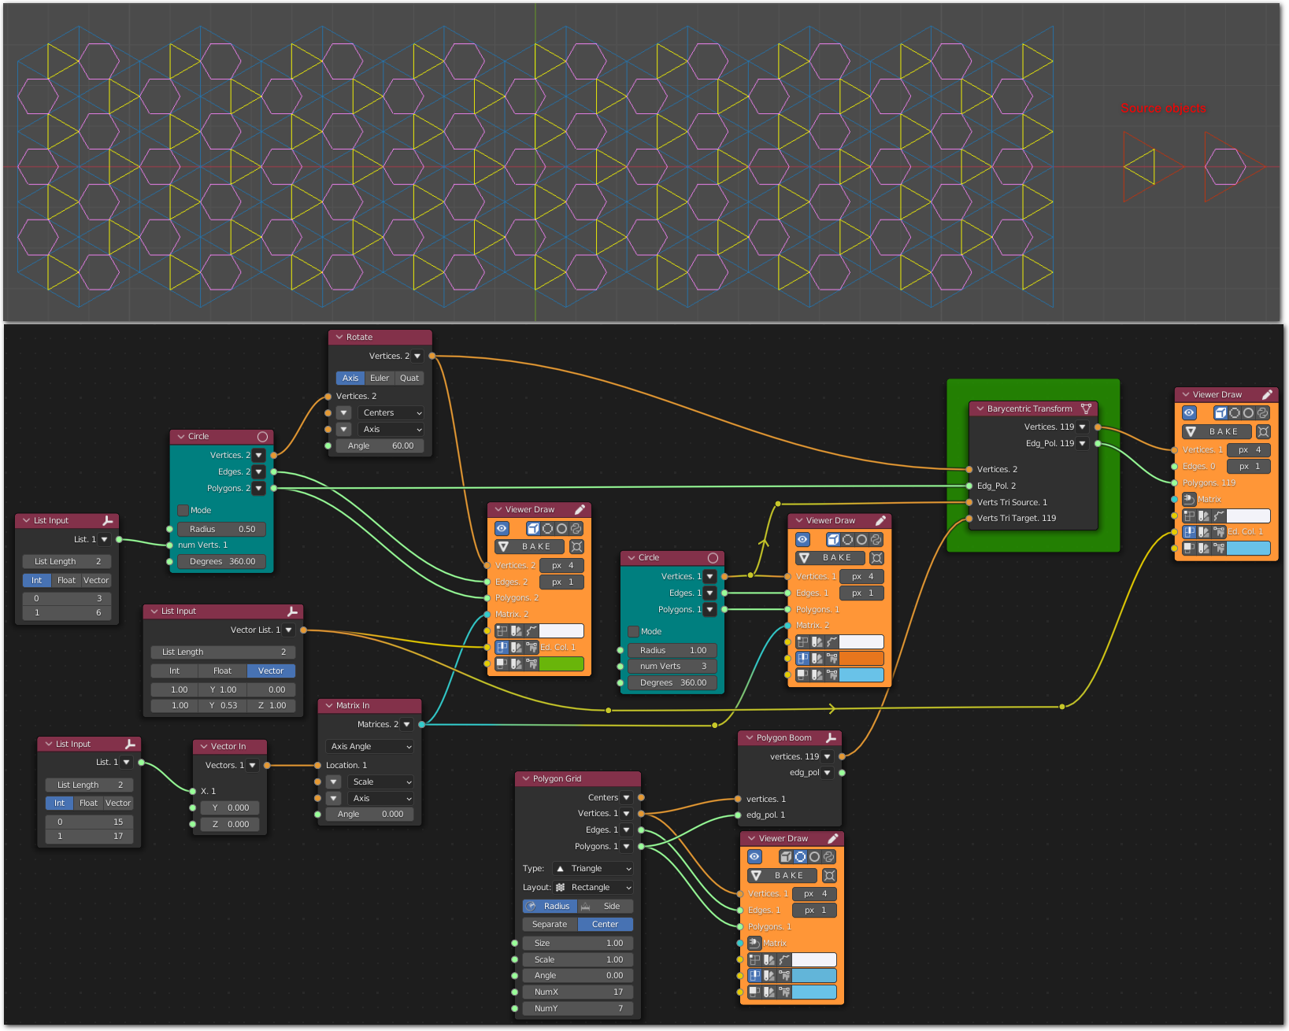Viewport: 1289px width, 1031px height.
Task: Click BAKE button in Viewer Draw with green swatch
Action: [x=529, y=546]
